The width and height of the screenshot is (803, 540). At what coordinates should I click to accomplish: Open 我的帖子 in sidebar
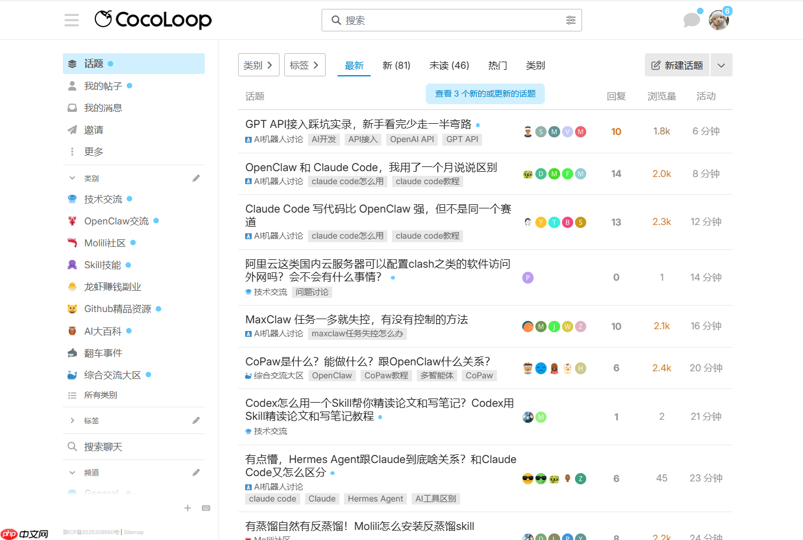click(x=134, y=86)
